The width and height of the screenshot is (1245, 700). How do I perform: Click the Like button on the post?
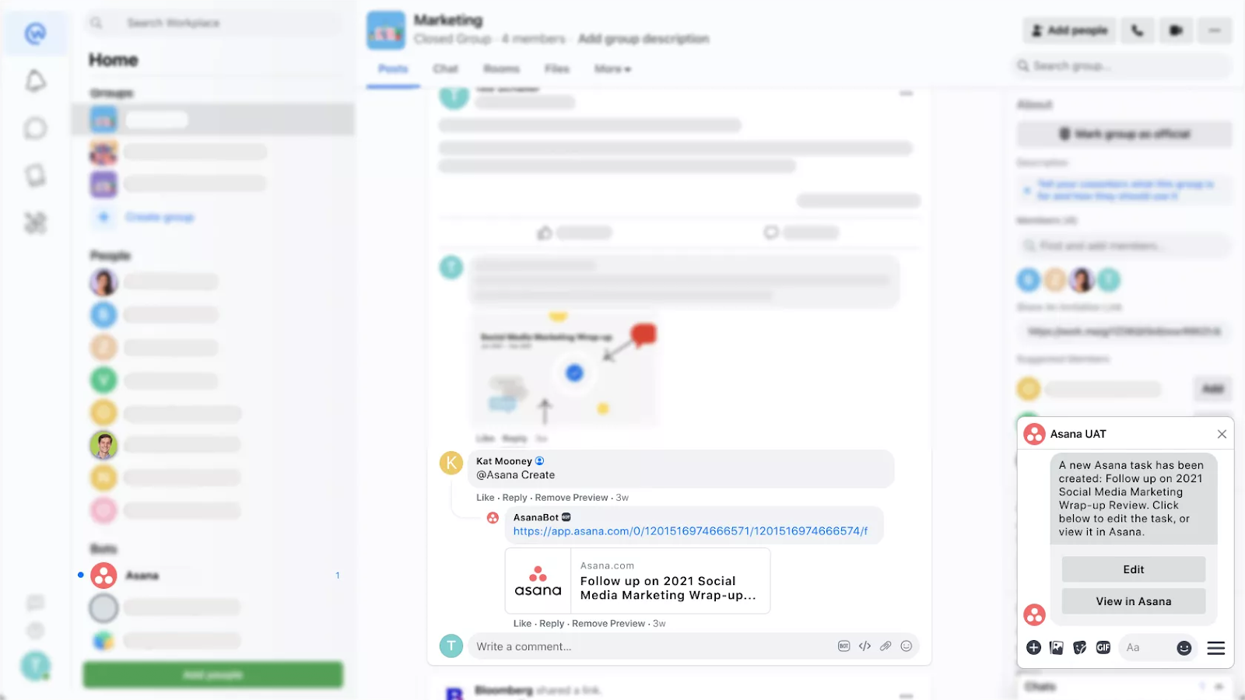coord(574,233)
